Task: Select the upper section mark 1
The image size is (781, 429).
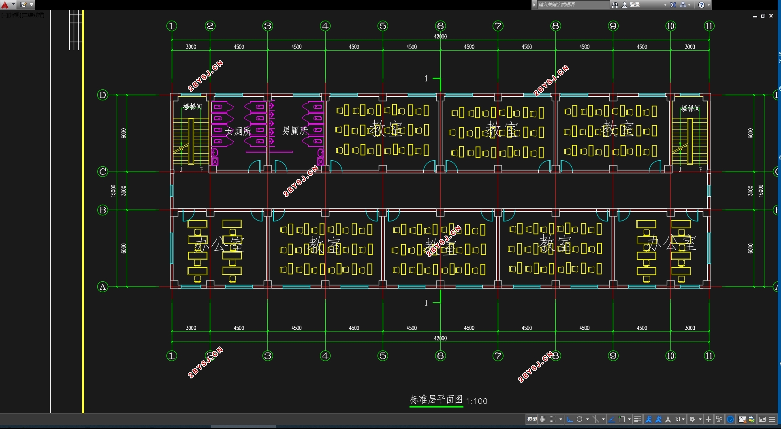Action: pyautogui.click(x=426, y=79)
